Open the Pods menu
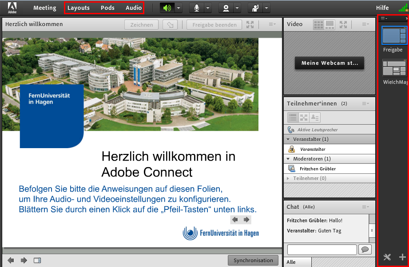The width and height of the screenshot is (409, 267). 107,8
